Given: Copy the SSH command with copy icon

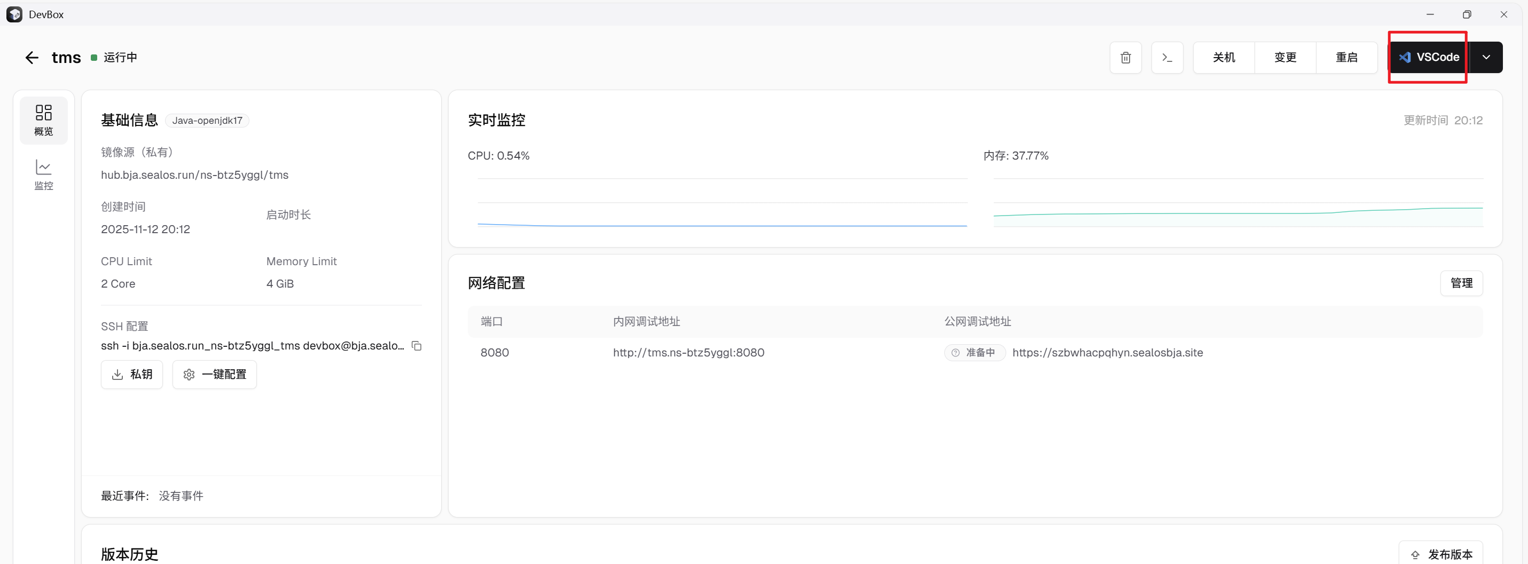Looking at the screenshot, I should (x=417, y=345).
